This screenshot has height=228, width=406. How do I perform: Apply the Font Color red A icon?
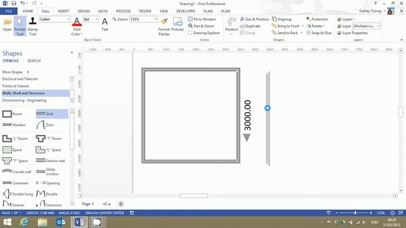pyautogui.click(x=77, y=22)
